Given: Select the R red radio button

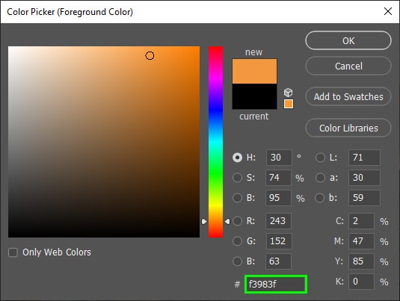Looking at the screenshot, I should pos(237,221).
